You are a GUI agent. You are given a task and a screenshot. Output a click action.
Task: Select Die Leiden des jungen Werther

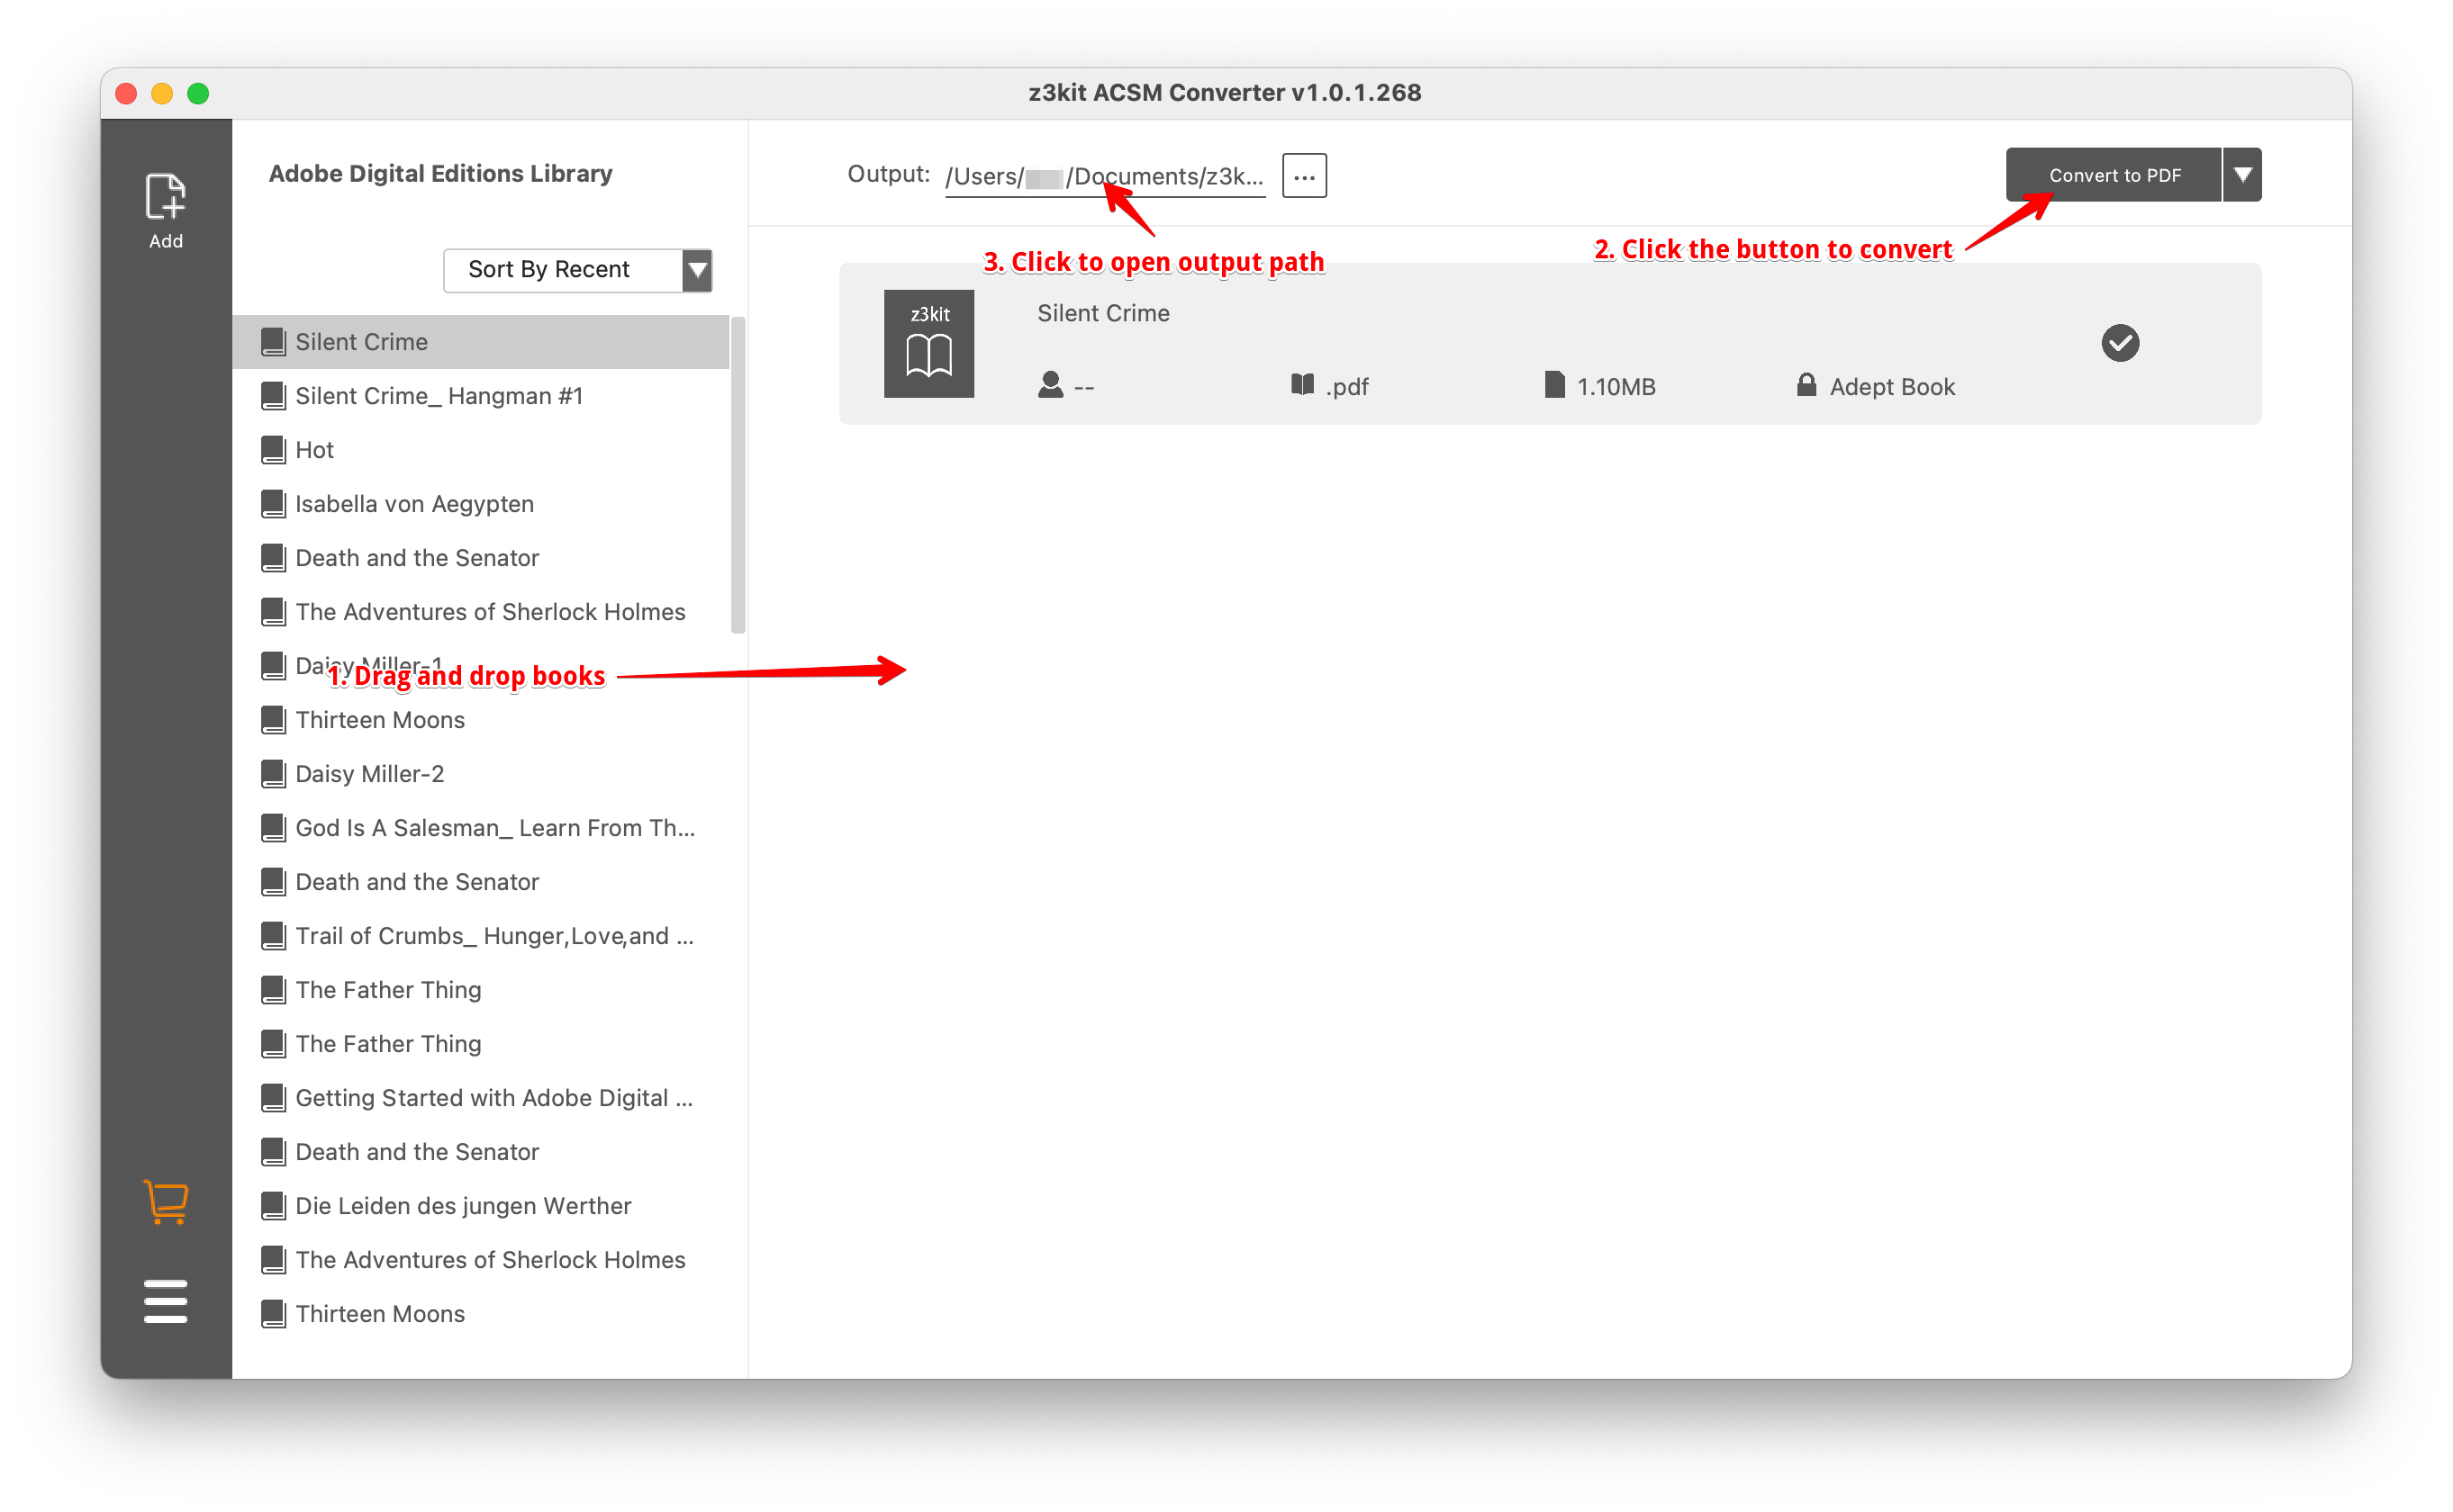[x=462, y=1205]
